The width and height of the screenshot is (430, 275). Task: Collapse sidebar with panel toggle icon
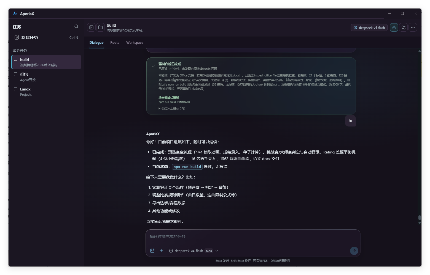[91, 27]
